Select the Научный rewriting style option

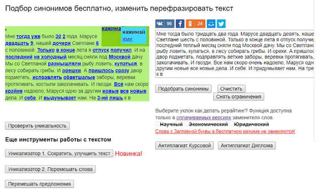click(171, 125)
